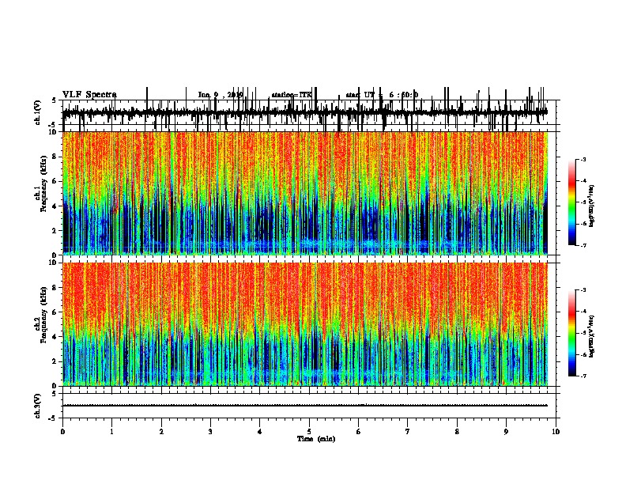Click the "ch.3(V)" axis label
626x484 pixels.
pyautogui.click(x=38, y=406)
